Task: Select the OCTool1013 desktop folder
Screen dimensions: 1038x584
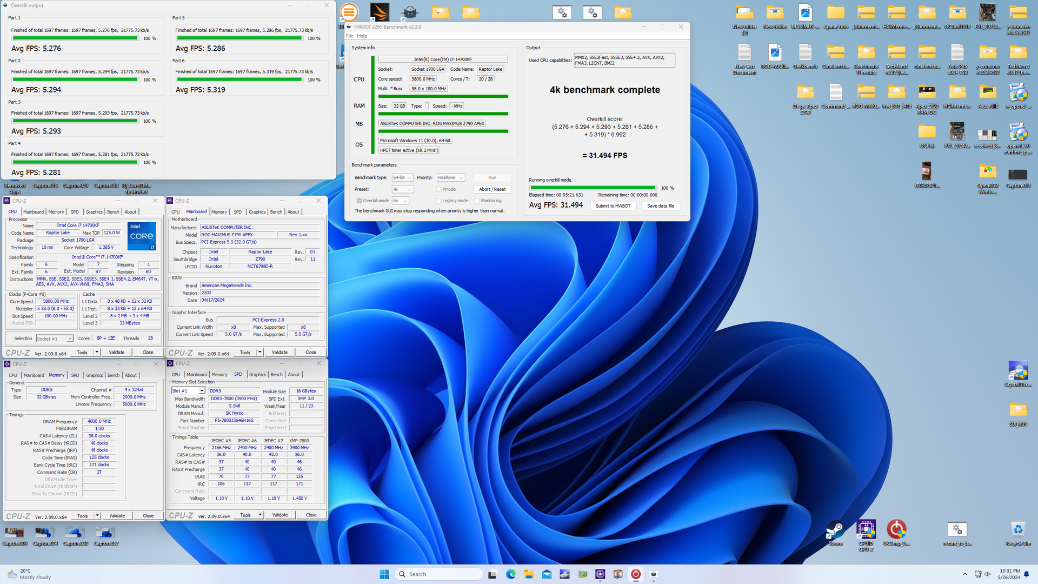Action: coord(957,16)
